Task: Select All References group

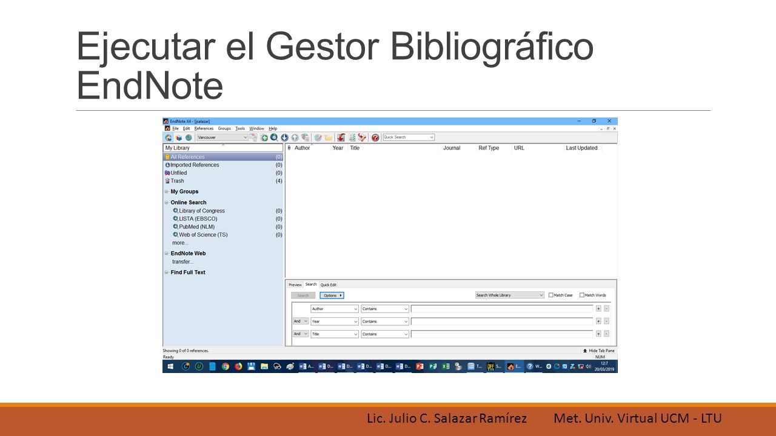Action: click(223, 157)
